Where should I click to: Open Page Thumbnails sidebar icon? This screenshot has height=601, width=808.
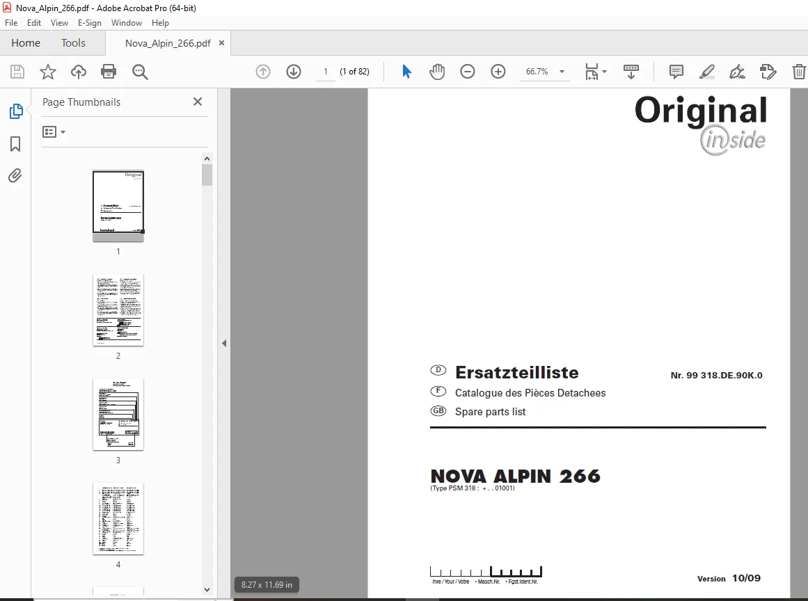click(x=16, y=111)
